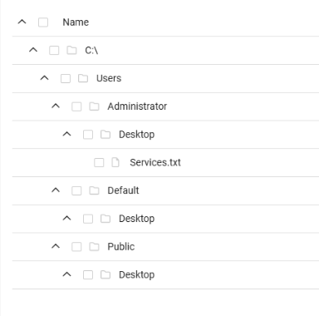Select the Services.txt checkbox
The width and height of the screenshot is (319, 316).
click(x=99, y=163)
